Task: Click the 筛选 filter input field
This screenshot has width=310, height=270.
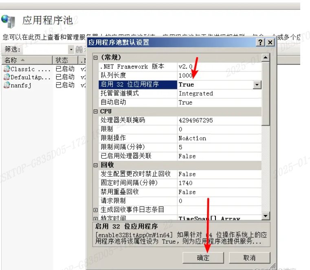Action: point(46,49)
